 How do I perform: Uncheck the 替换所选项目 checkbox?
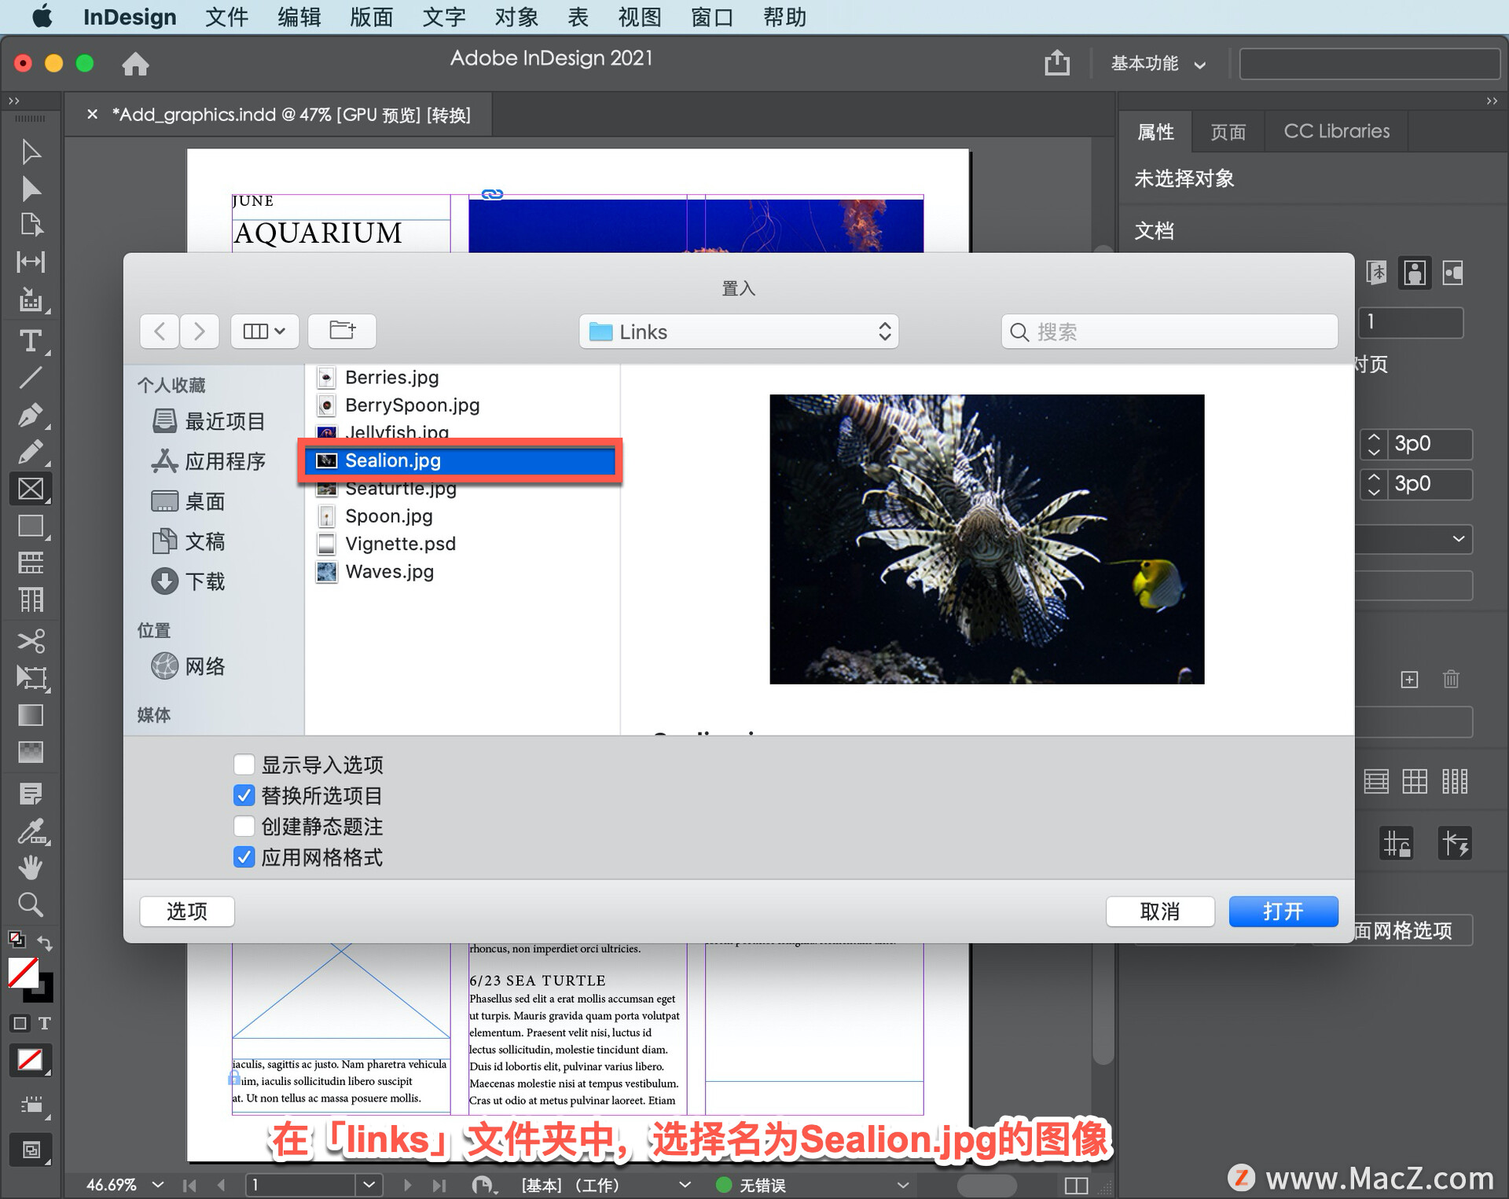click(x=244, y=795)
